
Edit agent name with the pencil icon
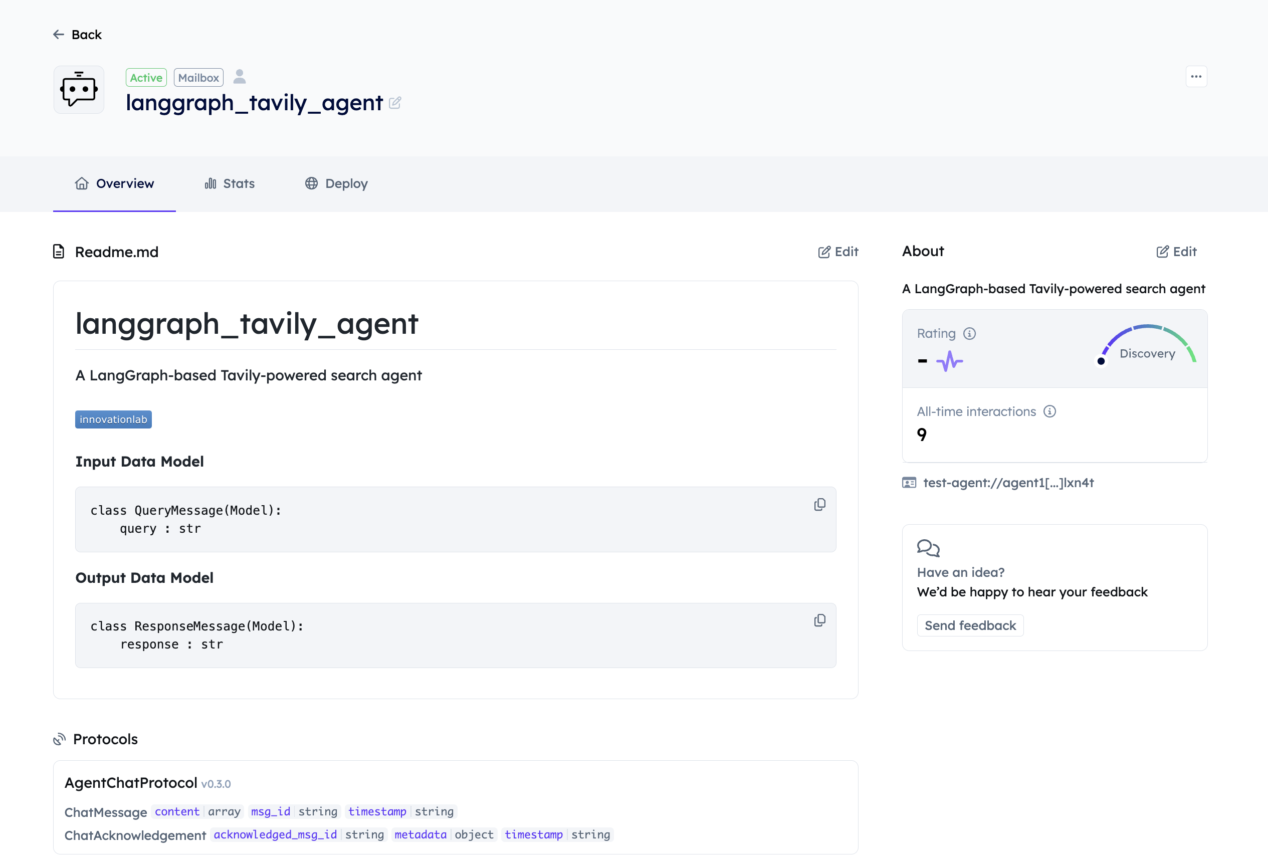395,103
